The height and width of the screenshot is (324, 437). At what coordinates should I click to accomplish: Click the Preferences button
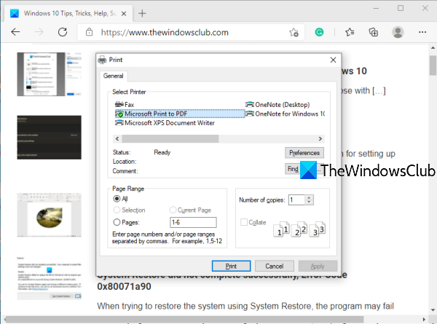point(304,153)
